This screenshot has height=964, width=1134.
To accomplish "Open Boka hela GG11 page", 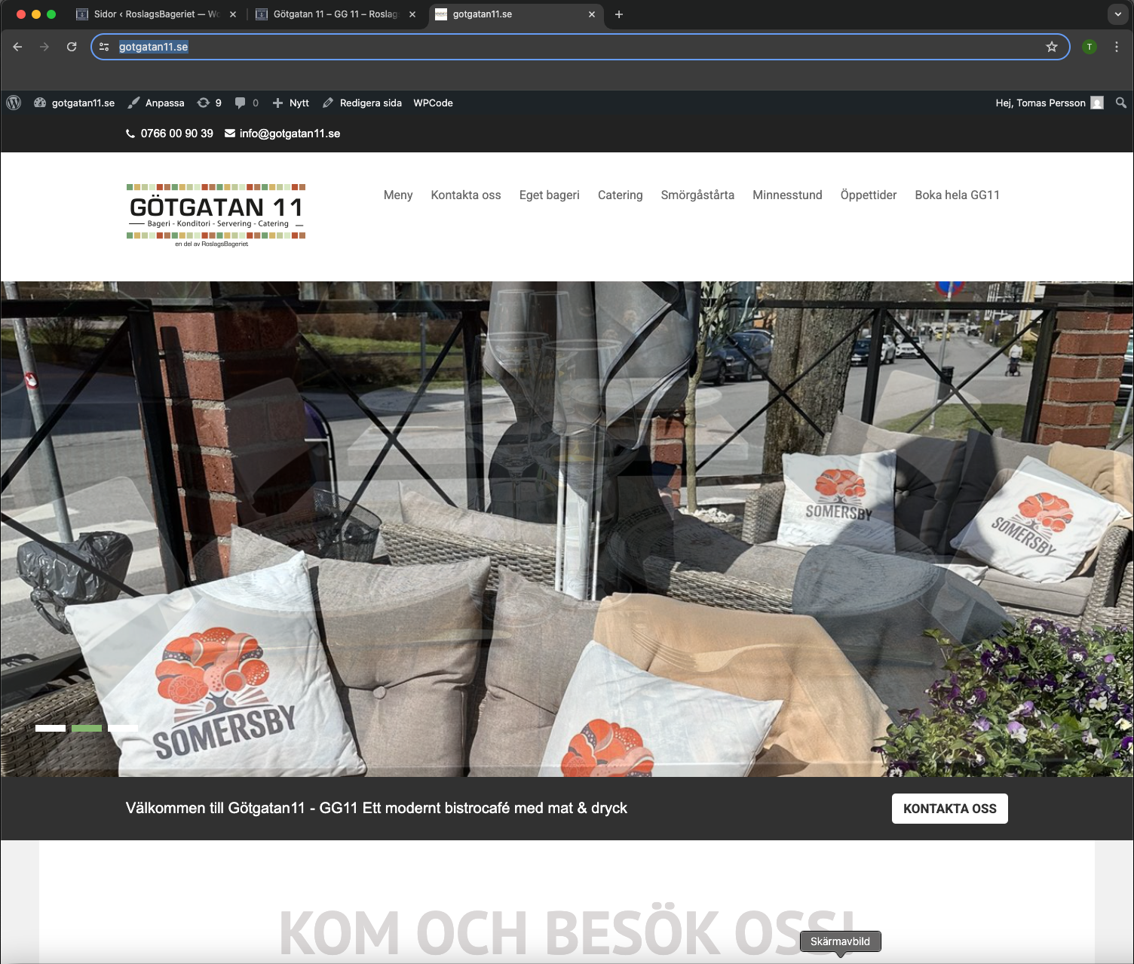I will click(x=958, y=195).
